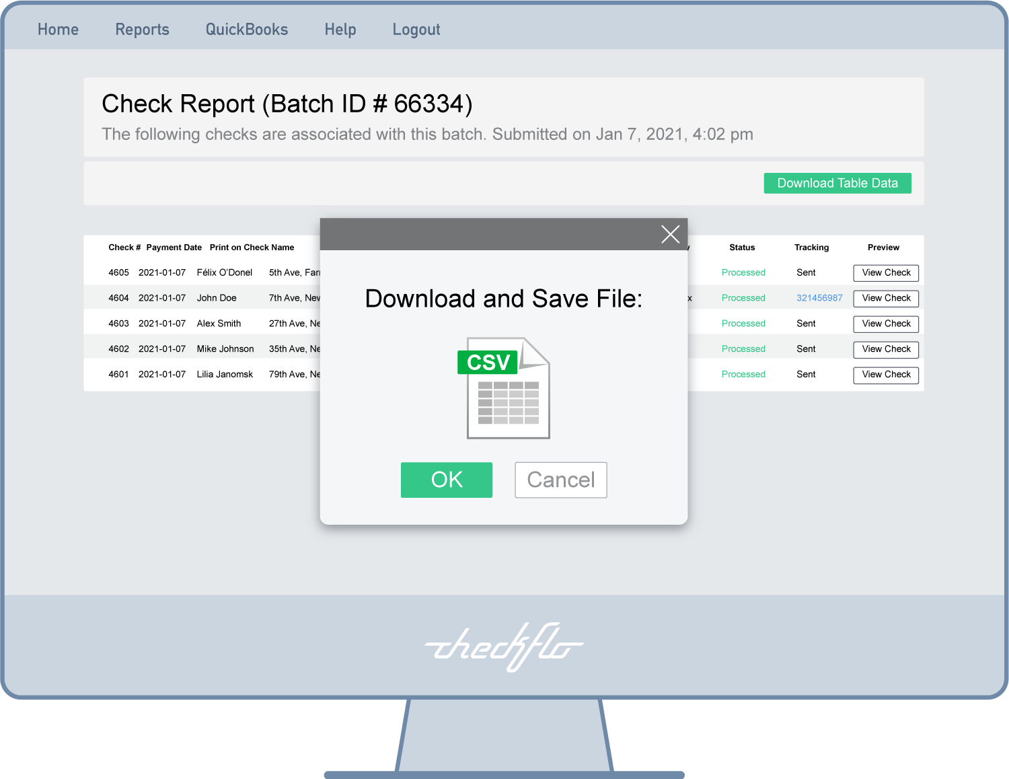View Check for Mike Johnson's check 4602
The height and width of the screenshot is (779, 1009).
pos(885,349)
